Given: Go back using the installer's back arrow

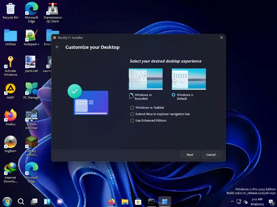Looking at the screenshot, I should (57, 47).
